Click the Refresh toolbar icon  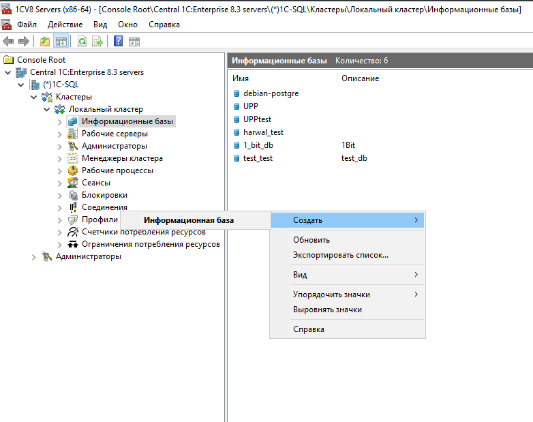coord(82,42)
